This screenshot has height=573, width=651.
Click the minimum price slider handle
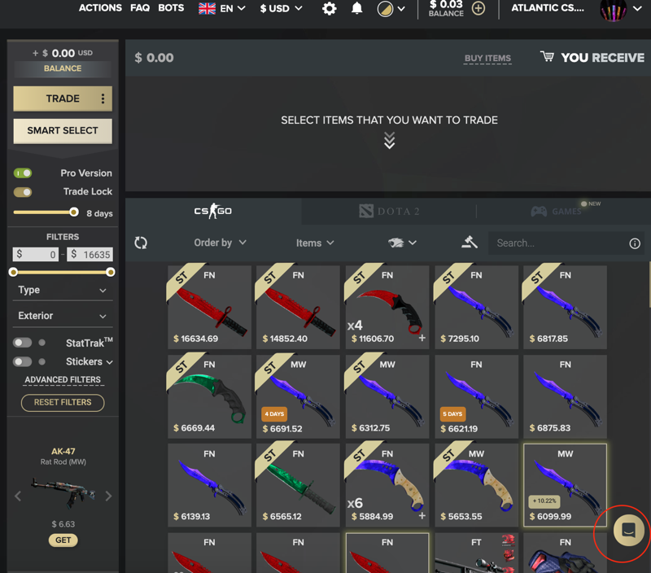pos(13,272)
